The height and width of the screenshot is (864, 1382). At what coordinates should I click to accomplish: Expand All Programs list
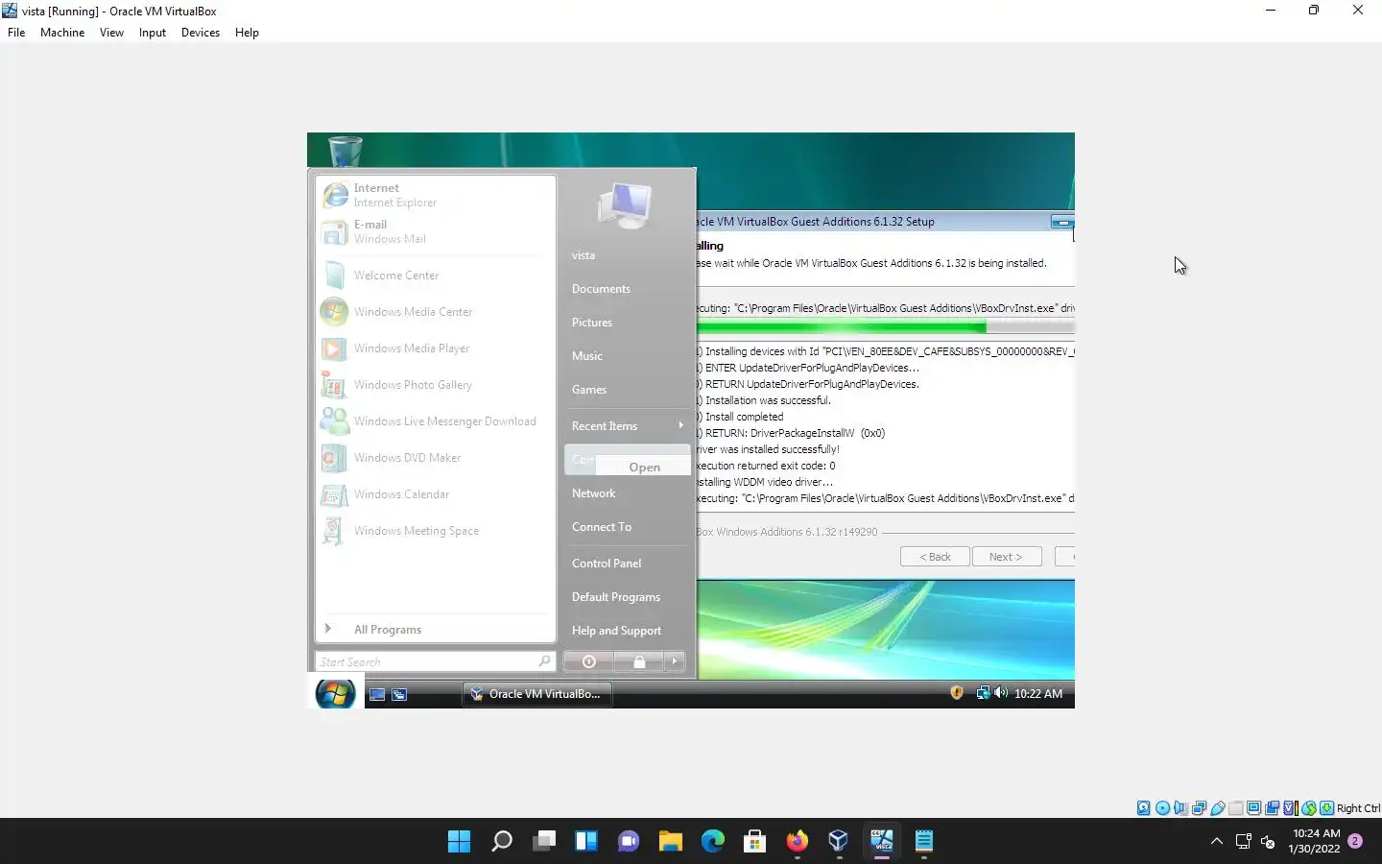tap(435, 629)
